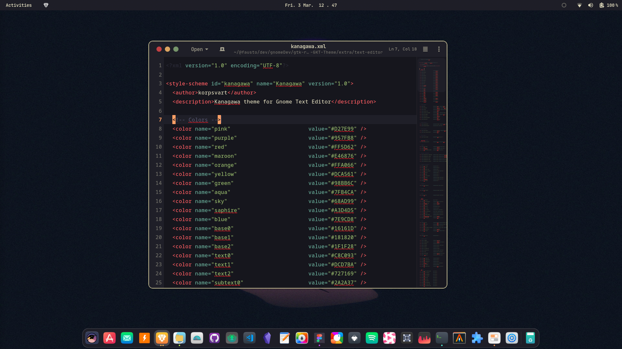Open the document list hamburger menu

tap(425, 49)
